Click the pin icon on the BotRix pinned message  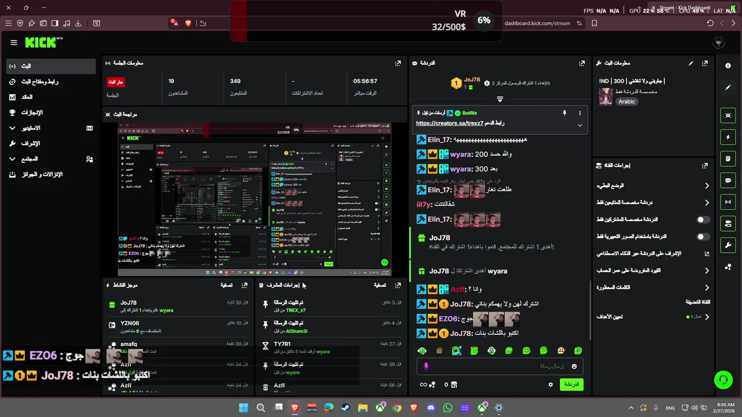[x=564, y=113]
